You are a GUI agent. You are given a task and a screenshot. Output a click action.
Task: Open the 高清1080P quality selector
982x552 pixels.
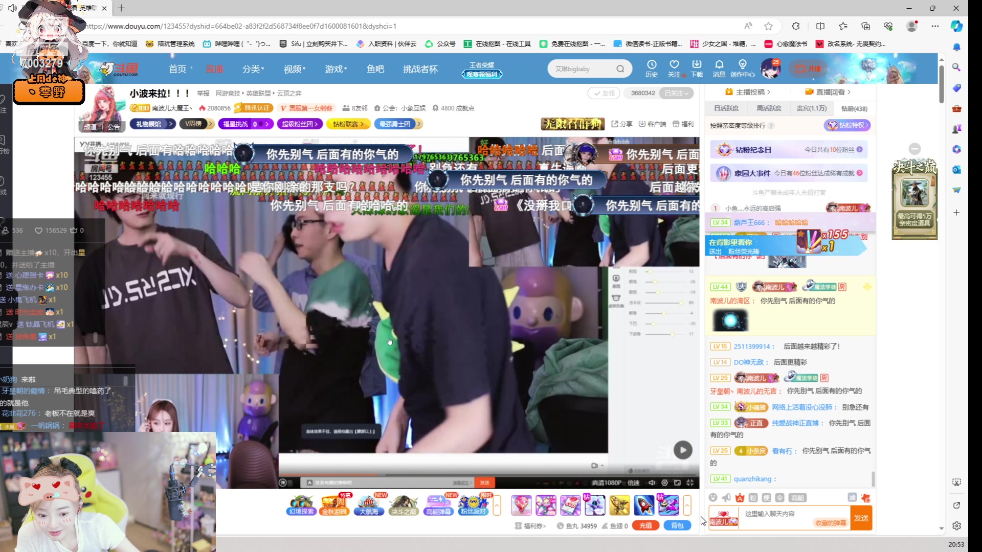[607, 482]
